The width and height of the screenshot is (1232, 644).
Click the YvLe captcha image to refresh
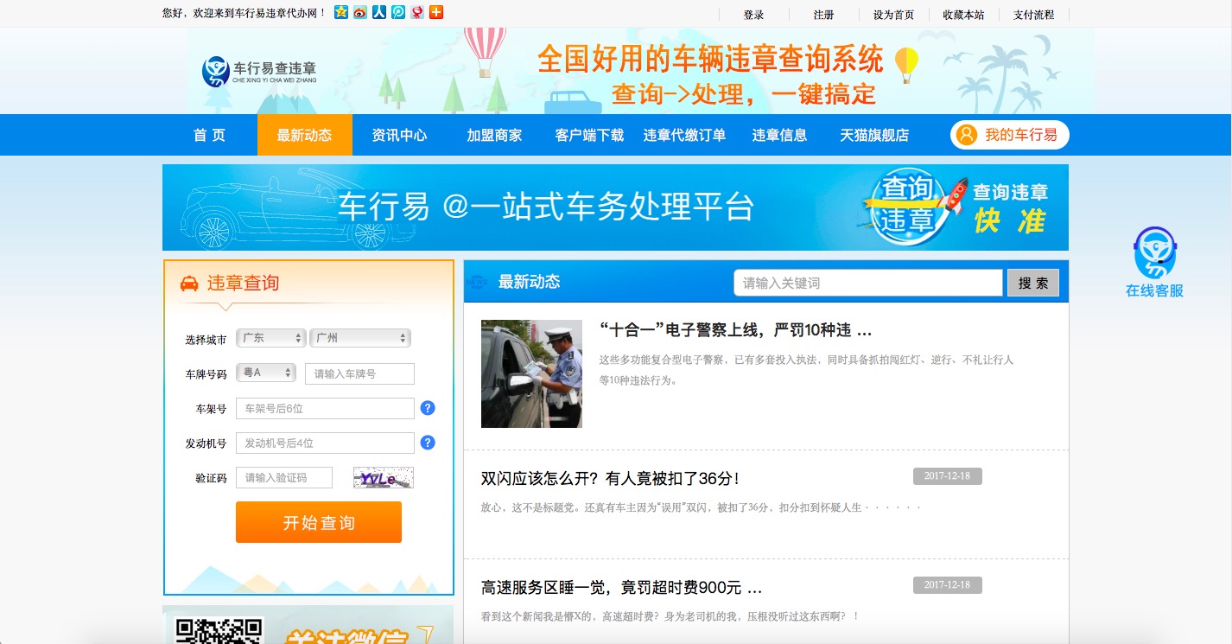[x=383, y=476]
